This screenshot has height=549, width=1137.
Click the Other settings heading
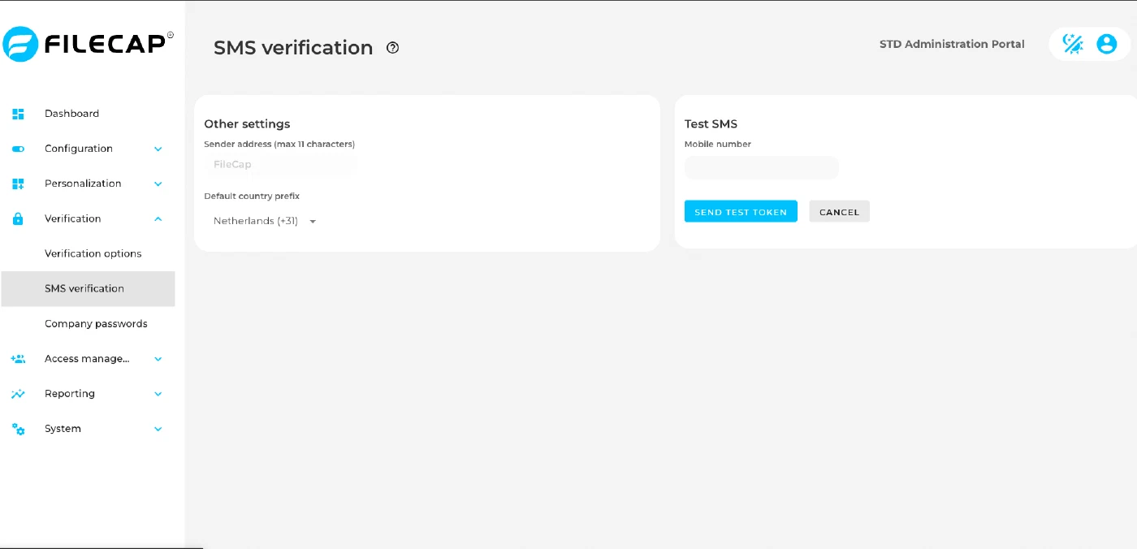point(247,124)
